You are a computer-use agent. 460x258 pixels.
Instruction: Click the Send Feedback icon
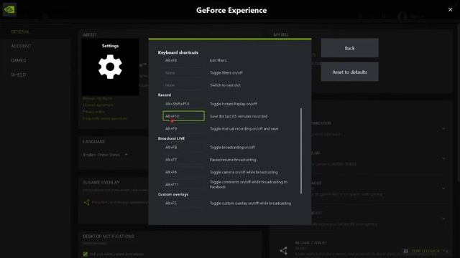pyautogui.click(x=405, y=251)
